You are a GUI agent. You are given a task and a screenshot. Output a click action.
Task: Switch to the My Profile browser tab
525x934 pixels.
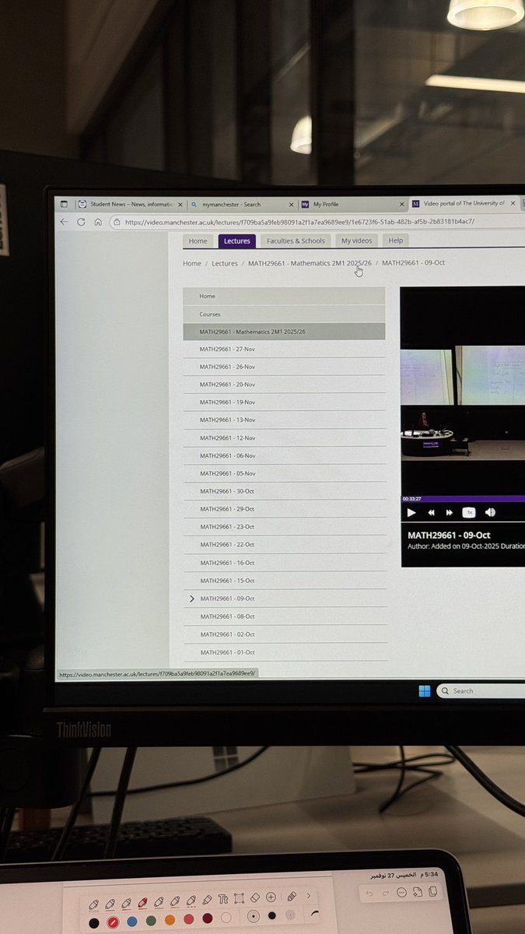(x=352, y=204)
